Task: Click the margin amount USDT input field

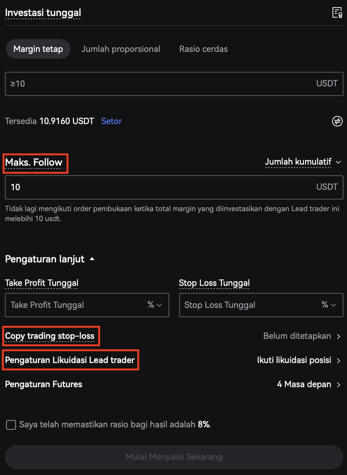Action: [x=160, y=84]
